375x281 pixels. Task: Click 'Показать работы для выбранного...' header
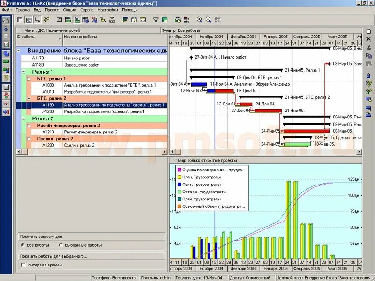(91, 256)
